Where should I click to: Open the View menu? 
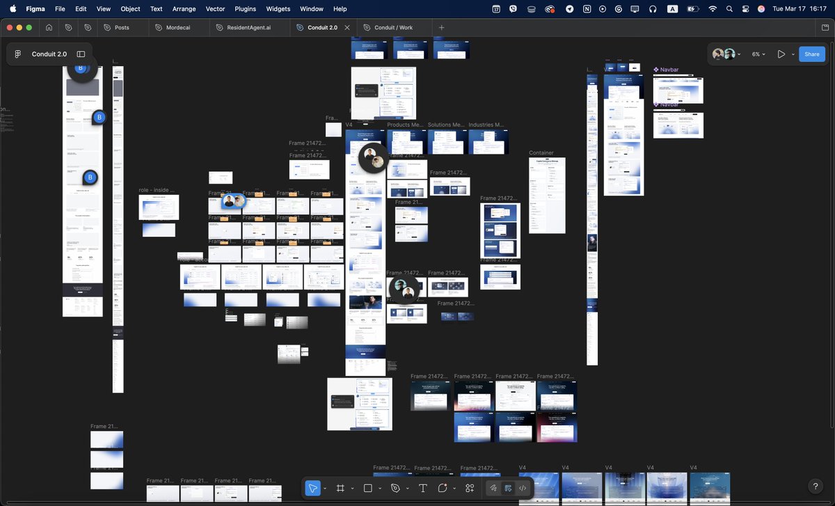point(104,9)
